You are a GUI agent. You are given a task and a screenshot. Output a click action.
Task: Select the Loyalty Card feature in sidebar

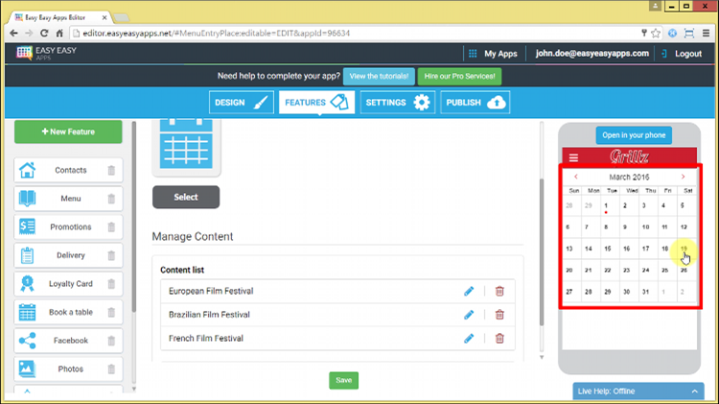pos(68,284)
